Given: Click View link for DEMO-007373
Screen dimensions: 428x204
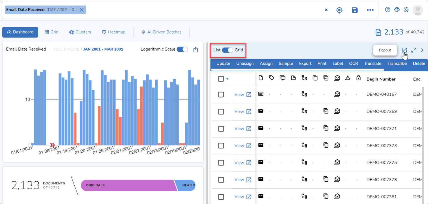Looking at the screenshot, I should coord(239,146).
